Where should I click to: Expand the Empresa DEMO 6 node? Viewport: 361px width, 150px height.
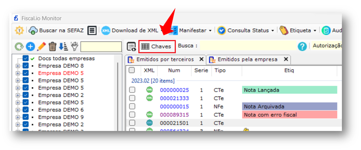coord(17,110)
